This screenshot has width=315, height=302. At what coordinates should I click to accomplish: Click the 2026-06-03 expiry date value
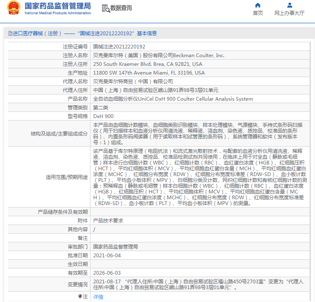pos(107,273)
